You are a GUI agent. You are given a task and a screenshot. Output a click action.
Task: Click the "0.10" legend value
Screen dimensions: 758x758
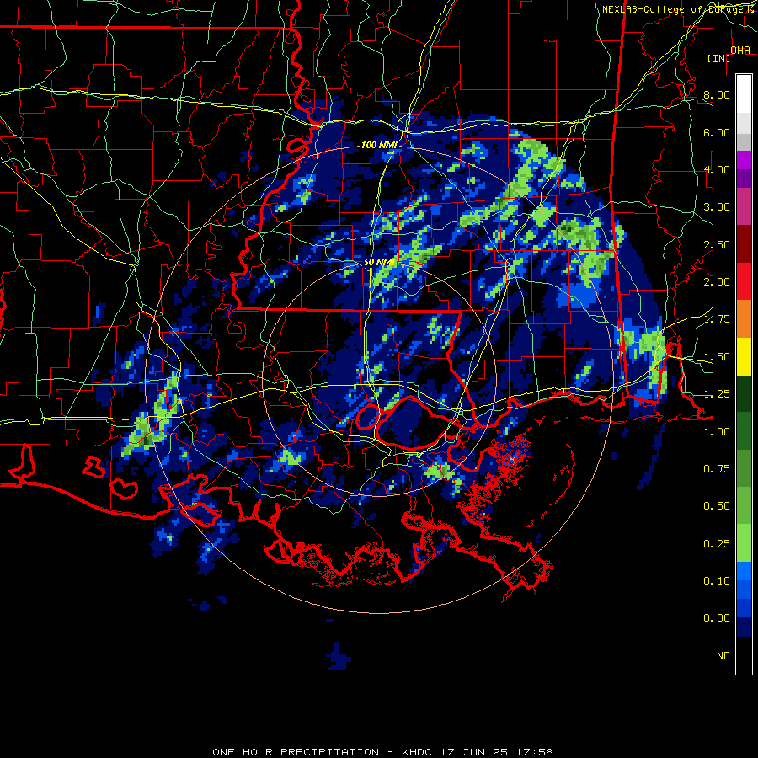tap(717, 581)
